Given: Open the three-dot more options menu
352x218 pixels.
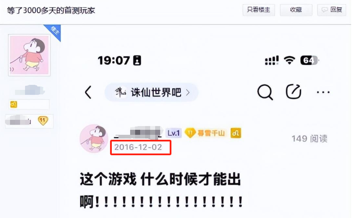Looking at the screenshot, I should point(323,92).
